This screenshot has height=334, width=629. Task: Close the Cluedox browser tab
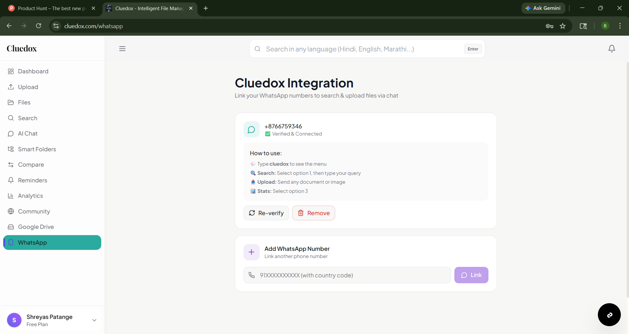(x=191, y=8)
